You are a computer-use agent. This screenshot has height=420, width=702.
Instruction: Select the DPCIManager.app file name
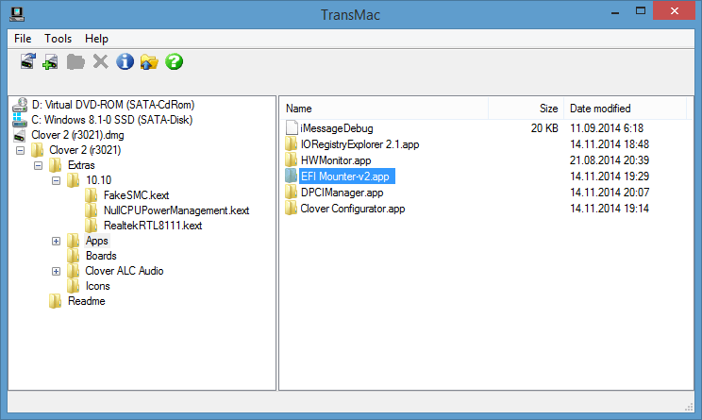point(343,193)
